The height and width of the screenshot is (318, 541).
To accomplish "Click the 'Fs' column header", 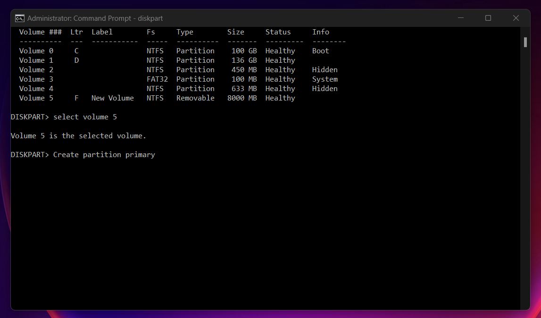I will pyautogui.click(x=151, y=32).
